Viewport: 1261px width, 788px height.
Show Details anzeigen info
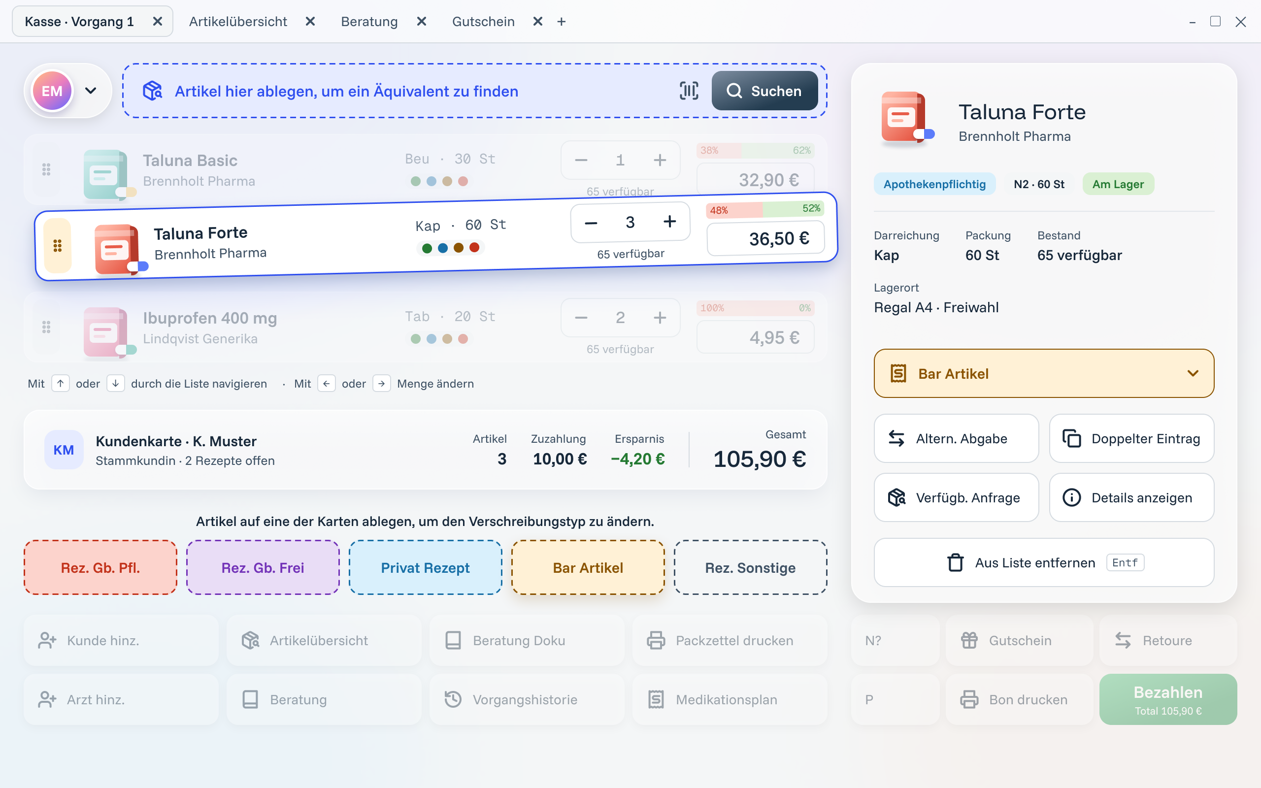tap(1131, 497)
